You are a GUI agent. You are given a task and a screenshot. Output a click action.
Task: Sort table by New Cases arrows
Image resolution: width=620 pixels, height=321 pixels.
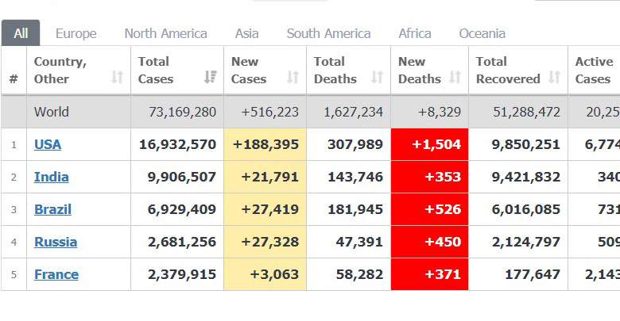293,78
